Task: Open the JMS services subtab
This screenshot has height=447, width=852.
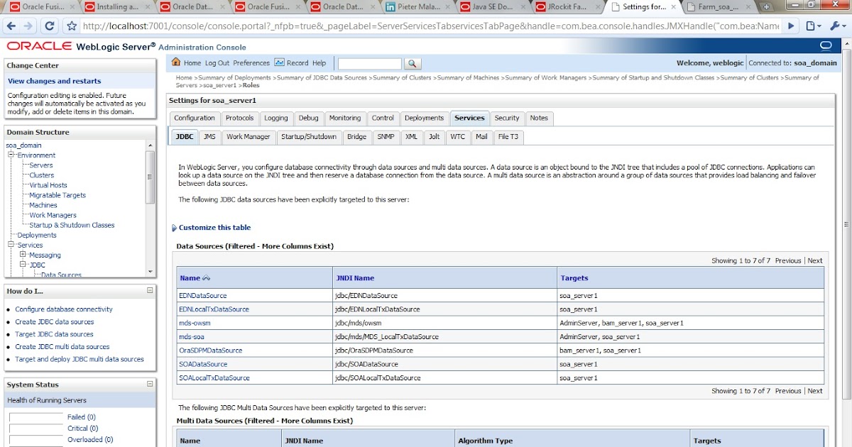Action: point(209,136)
